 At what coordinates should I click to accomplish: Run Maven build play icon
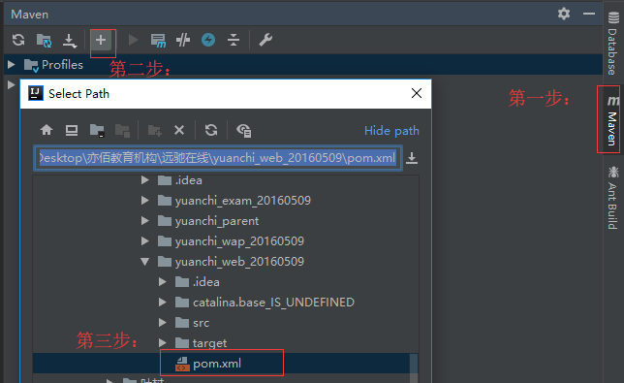click(133, 40)
